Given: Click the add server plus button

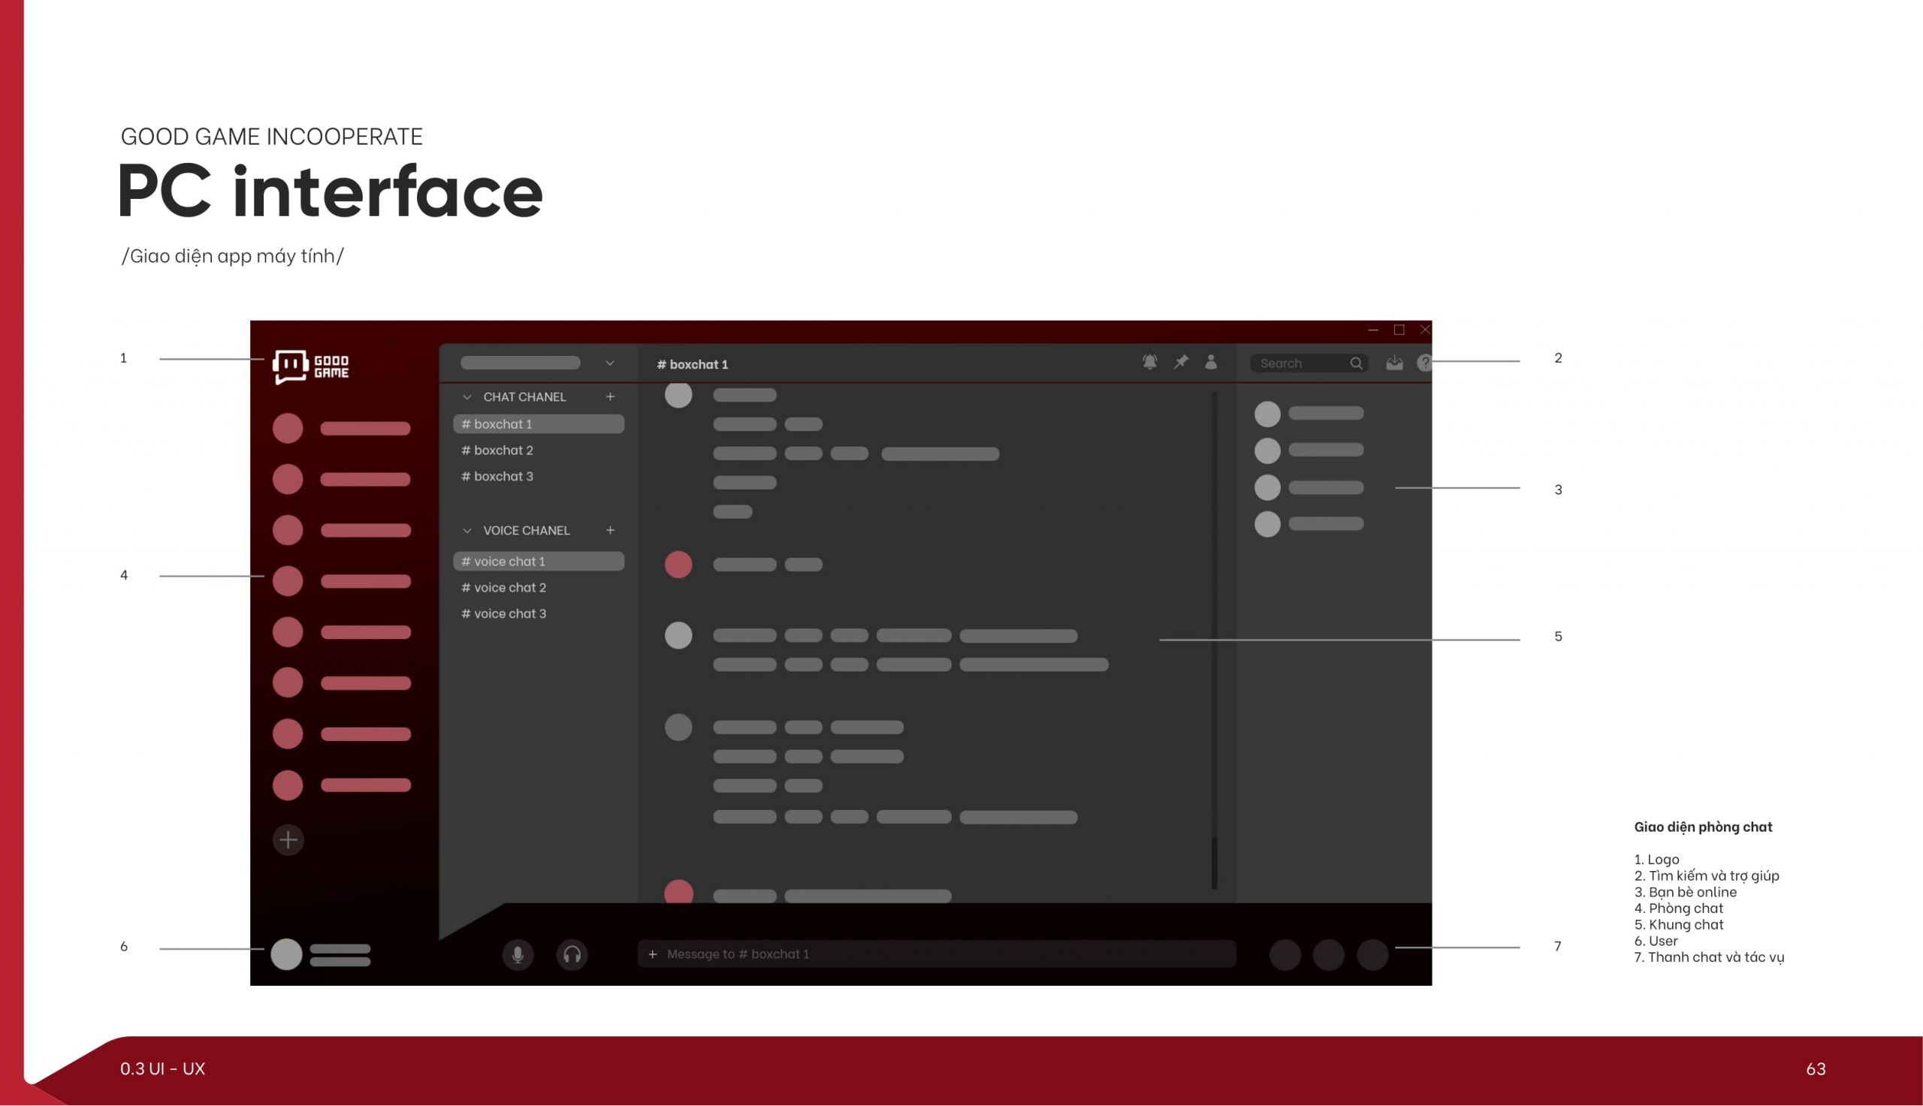Looking at the screenshot, I should click(288, 839).
